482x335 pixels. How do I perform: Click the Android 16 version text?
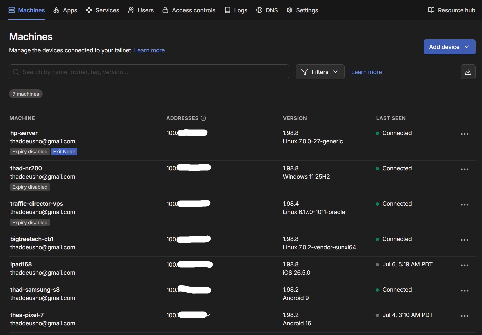tap(297, 323)
